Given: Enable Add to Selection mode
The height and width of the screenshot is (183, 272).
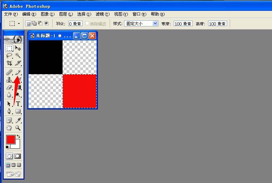Looking at the screenshot, I should (34, 23).
